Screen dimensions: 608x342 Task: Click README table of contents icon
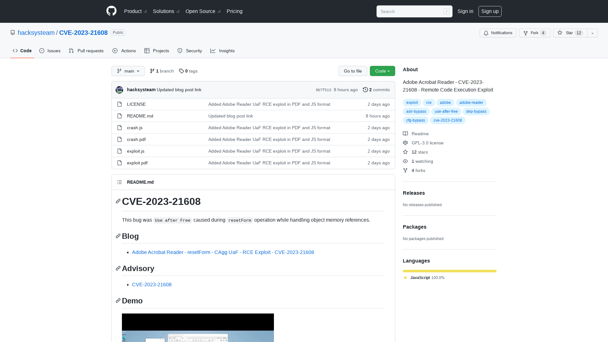coord(119,182)
